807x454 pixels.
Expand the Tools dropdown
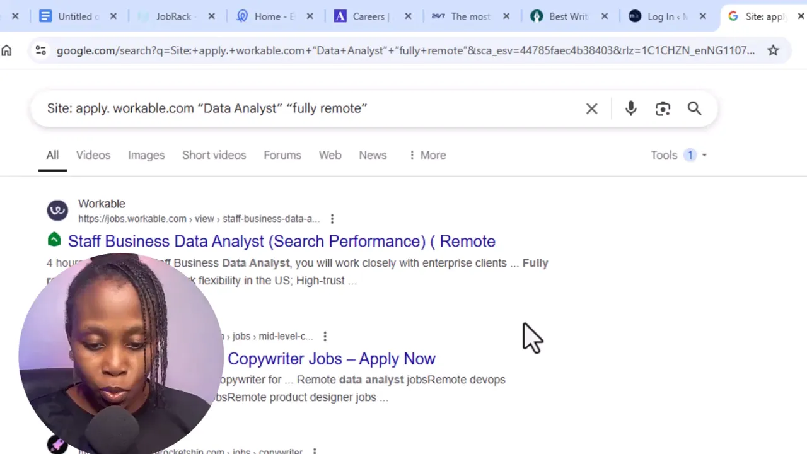click(678, 155)
